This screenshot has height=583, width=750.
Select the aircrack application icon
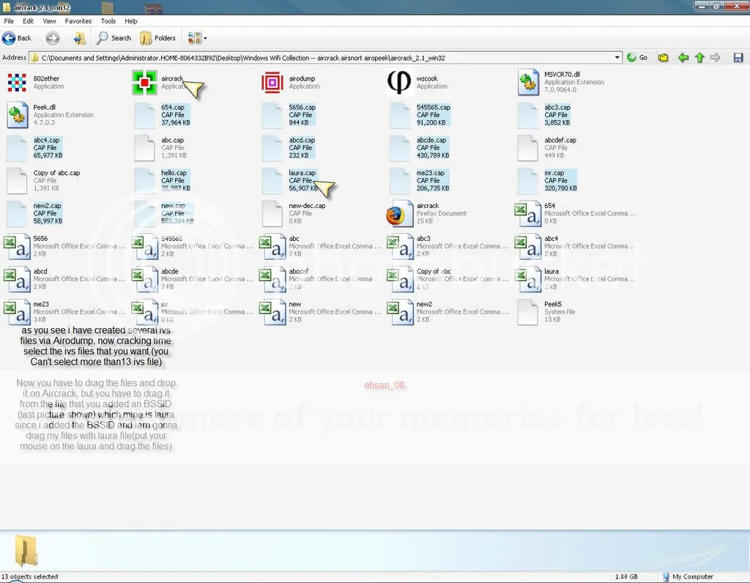tap(144, 82)
